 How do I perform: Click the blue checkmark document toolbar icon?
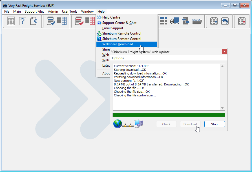pos(51,21)
